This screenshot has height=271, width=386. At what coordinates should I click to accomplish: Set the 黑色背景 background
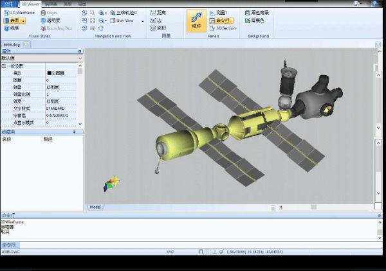click(x=259, y=12)
